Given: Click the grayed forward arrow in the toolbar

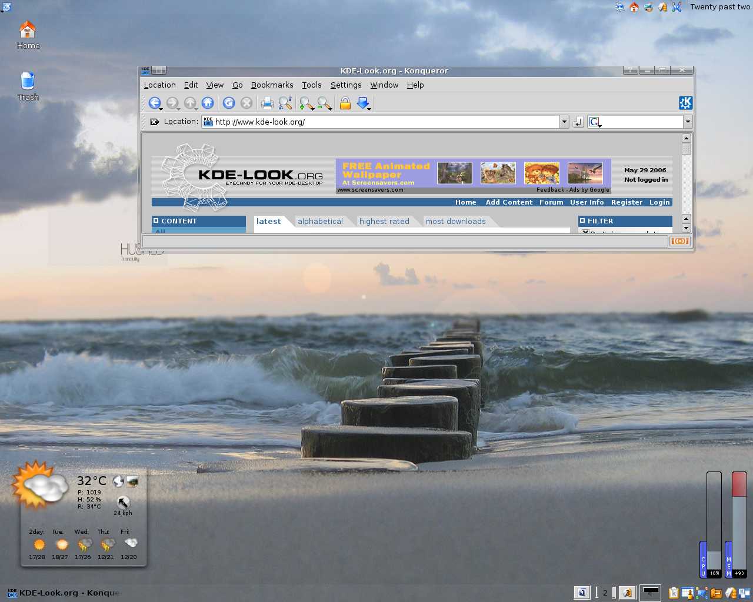Looking at the screenshot, I should coord(172,103).
